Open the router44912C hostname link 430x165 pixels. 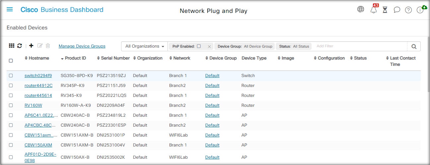tap(38, 85)
